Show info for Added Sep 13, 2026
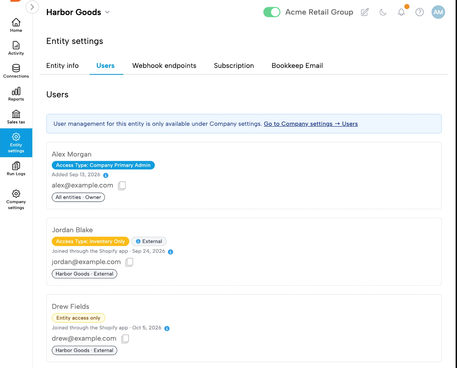This screenshot has height=368, width=457. point(106,175)
